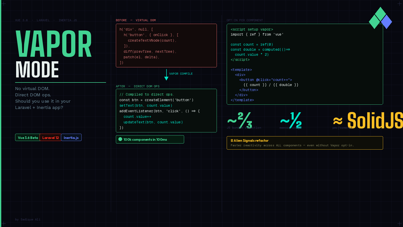Toggle the Vue 3.6 Beta badge

coord(27,137)
